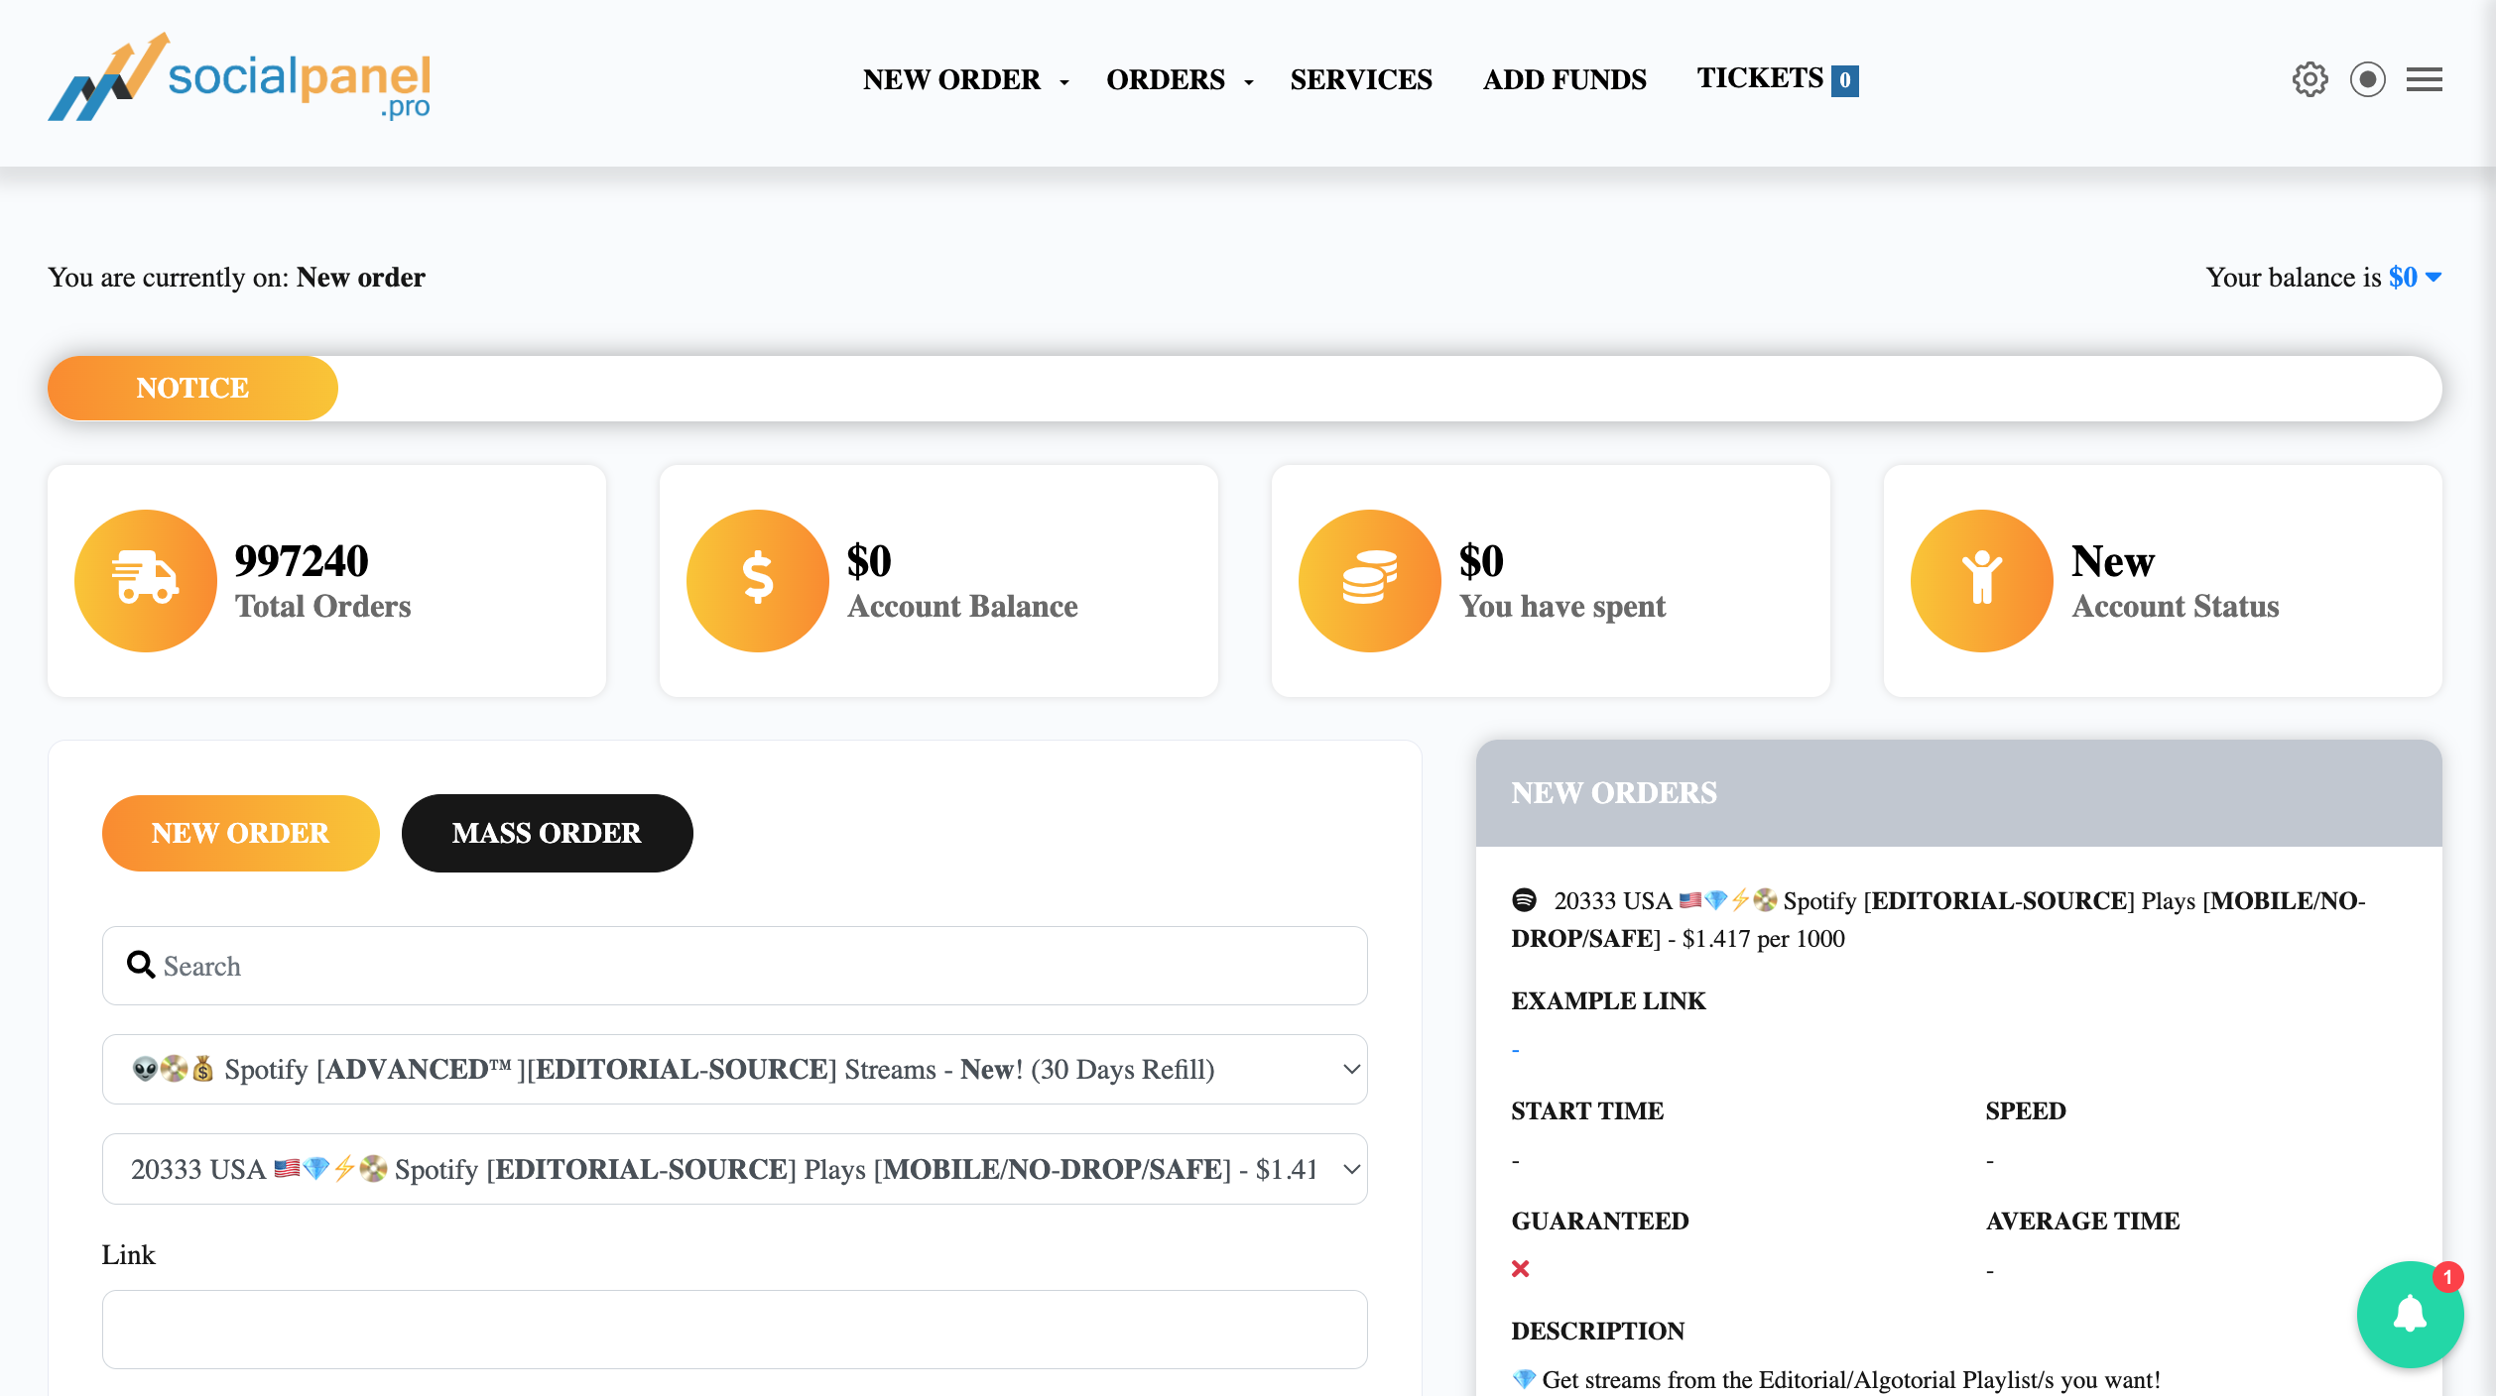Image resolution: width=2496 pixels, height=1396 pixels.
Task: Focus the Search services field
Action: coord(734,966)
